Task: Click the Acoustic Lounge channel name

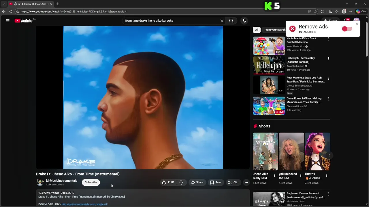Action: [295, 66]
